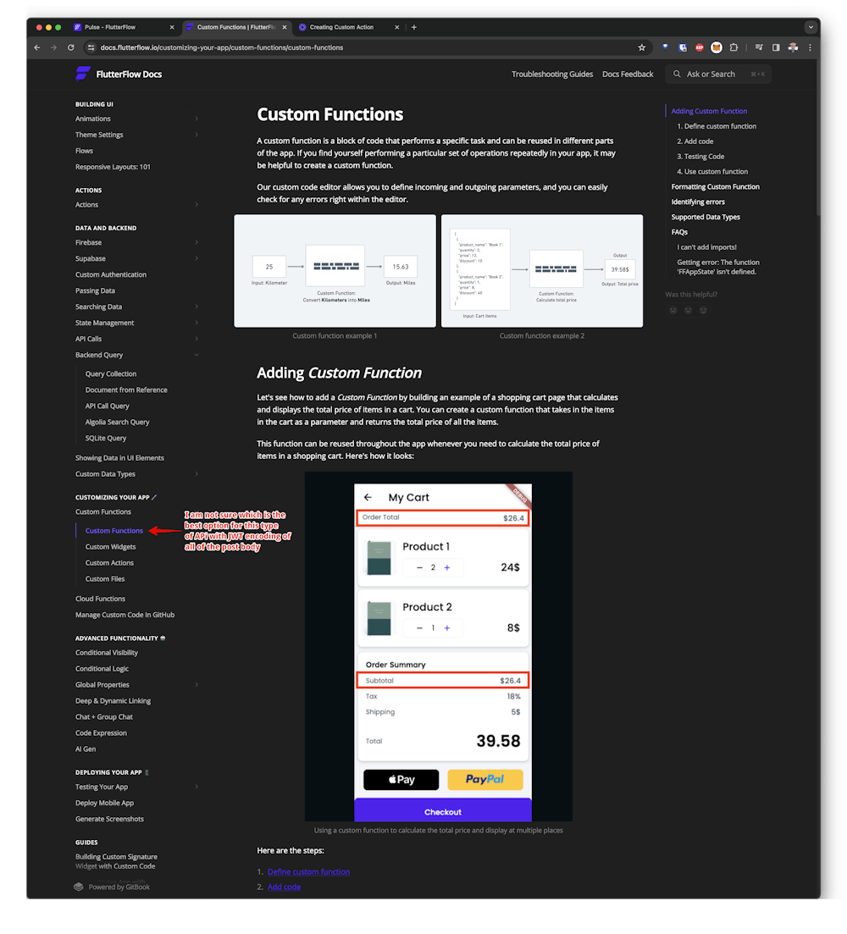Open Deploy Mobile App sidebar item
This screenshot has width=847, height=934.
104,803
